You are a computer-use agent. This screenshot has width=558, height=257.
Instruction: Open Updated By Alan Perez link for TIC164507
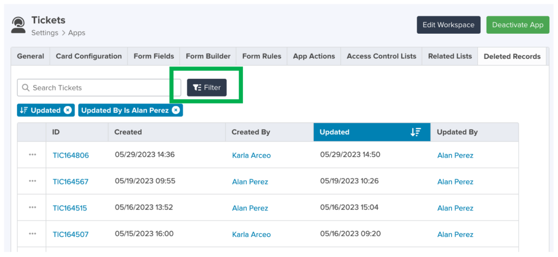click(x=456, y=234)
